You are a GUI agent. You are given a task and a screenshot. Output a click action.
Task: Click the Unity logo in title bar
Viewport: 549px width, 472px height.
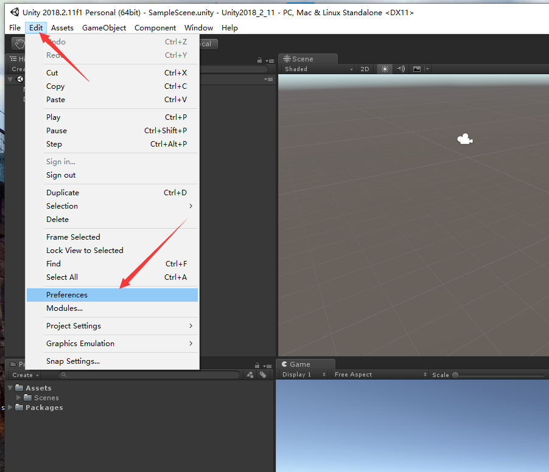(x=15, y=12)
